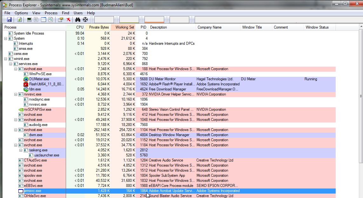
Task: Click the icon beside WmiPrvSE.exe
Action: point(26,74)
